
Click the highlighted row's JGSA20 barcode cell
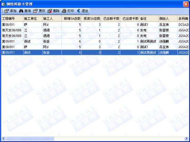[183, 52]
